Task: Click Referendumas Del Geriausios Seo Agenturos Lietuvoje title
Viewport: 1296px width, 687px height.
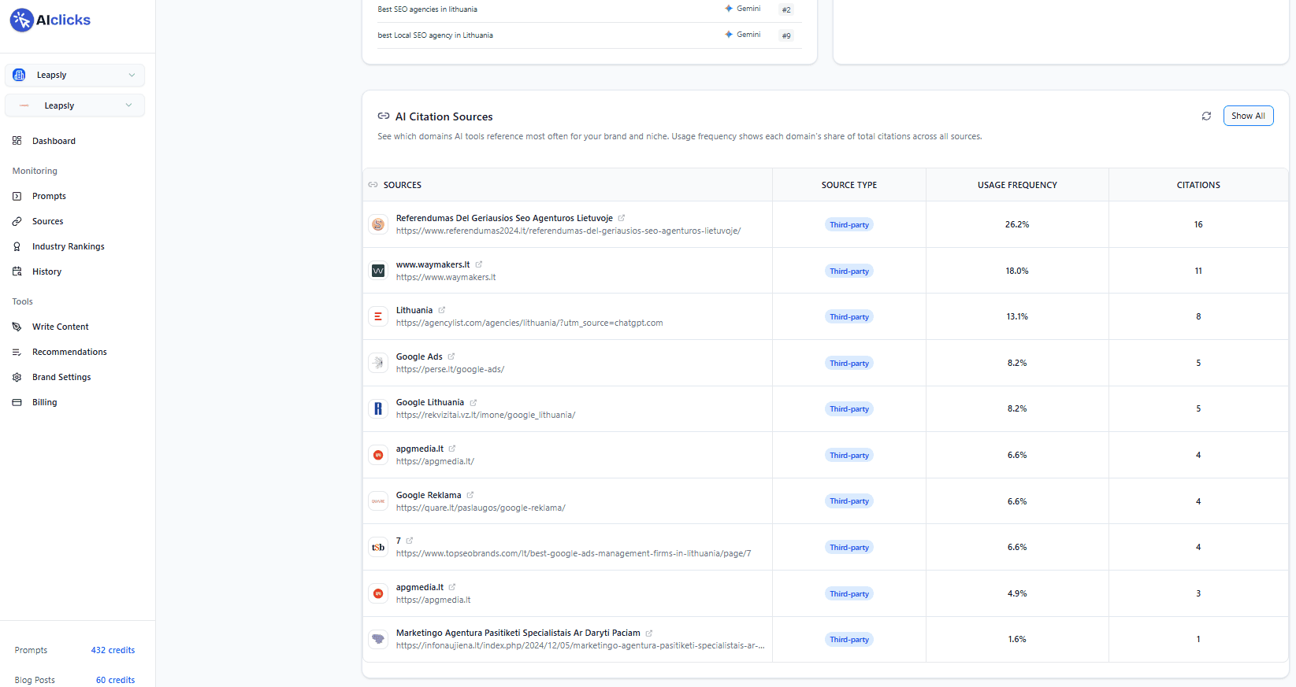Action: (x=504, y=218)
